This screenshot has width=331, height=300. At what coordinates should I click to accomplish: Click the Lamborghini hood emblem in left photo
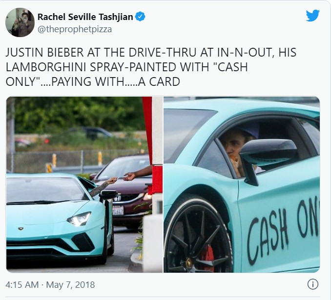pos(21,228)
